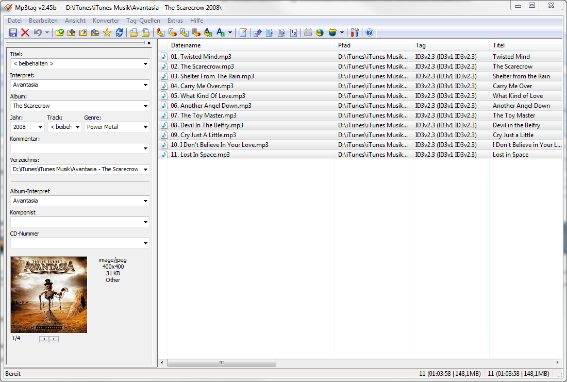
Task: Select file 03. Shelter From The Rain.mp3
Action: [360, 76]
